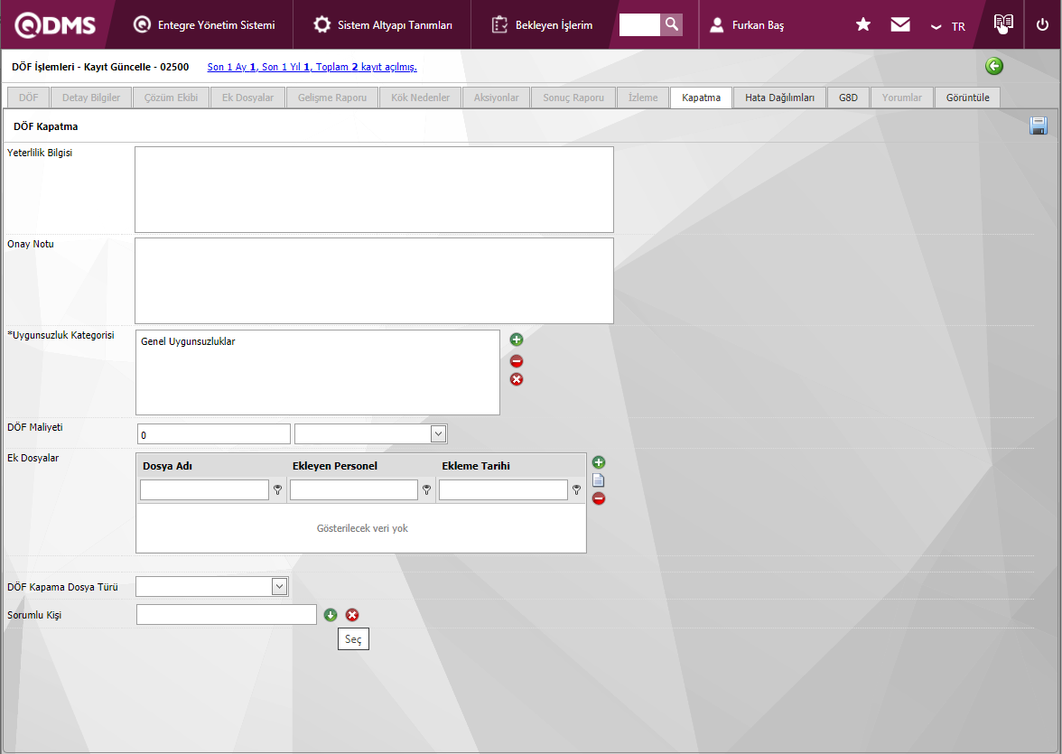Click the magnifier search button
The height and width of the screenshot is (754, 1062).
click(671, 24)
